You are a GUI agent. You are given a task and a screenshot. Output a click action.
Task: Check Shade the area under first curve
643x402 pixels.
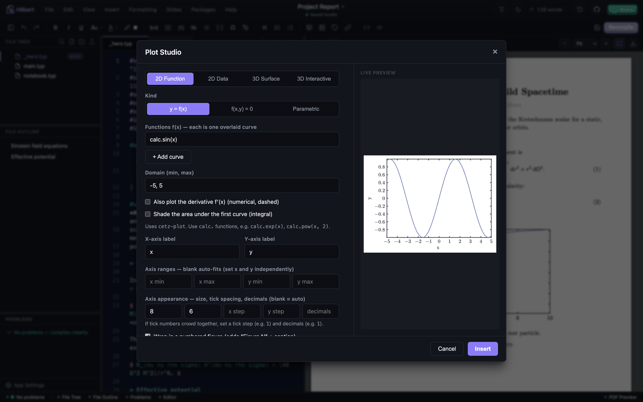[x=148, y=214]
